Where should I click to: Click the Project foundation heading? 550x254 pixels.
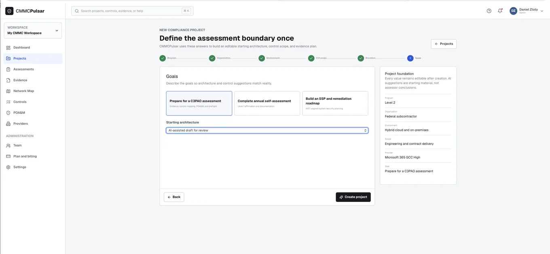(x=399, y=74)
